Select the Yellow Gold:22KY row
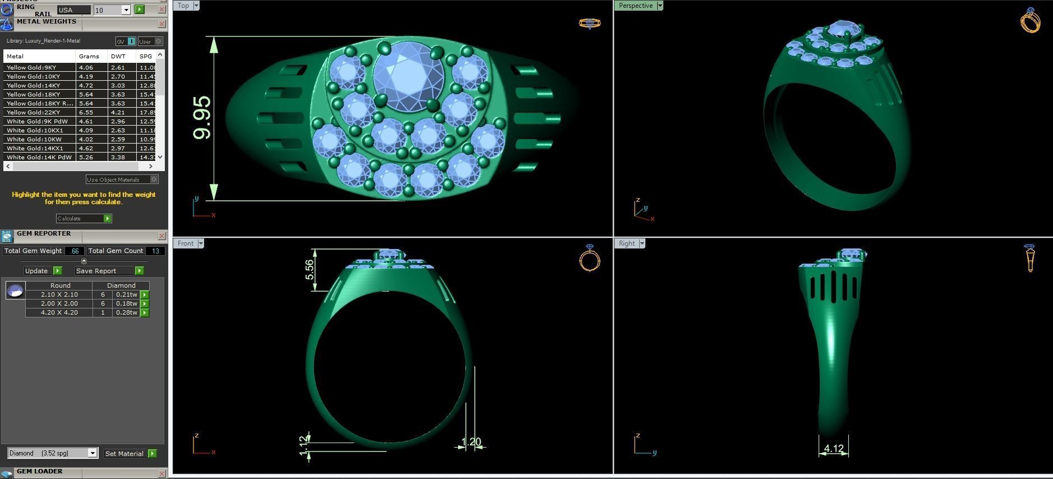The width and height of the screenshot is (1053, 479). 80,112
